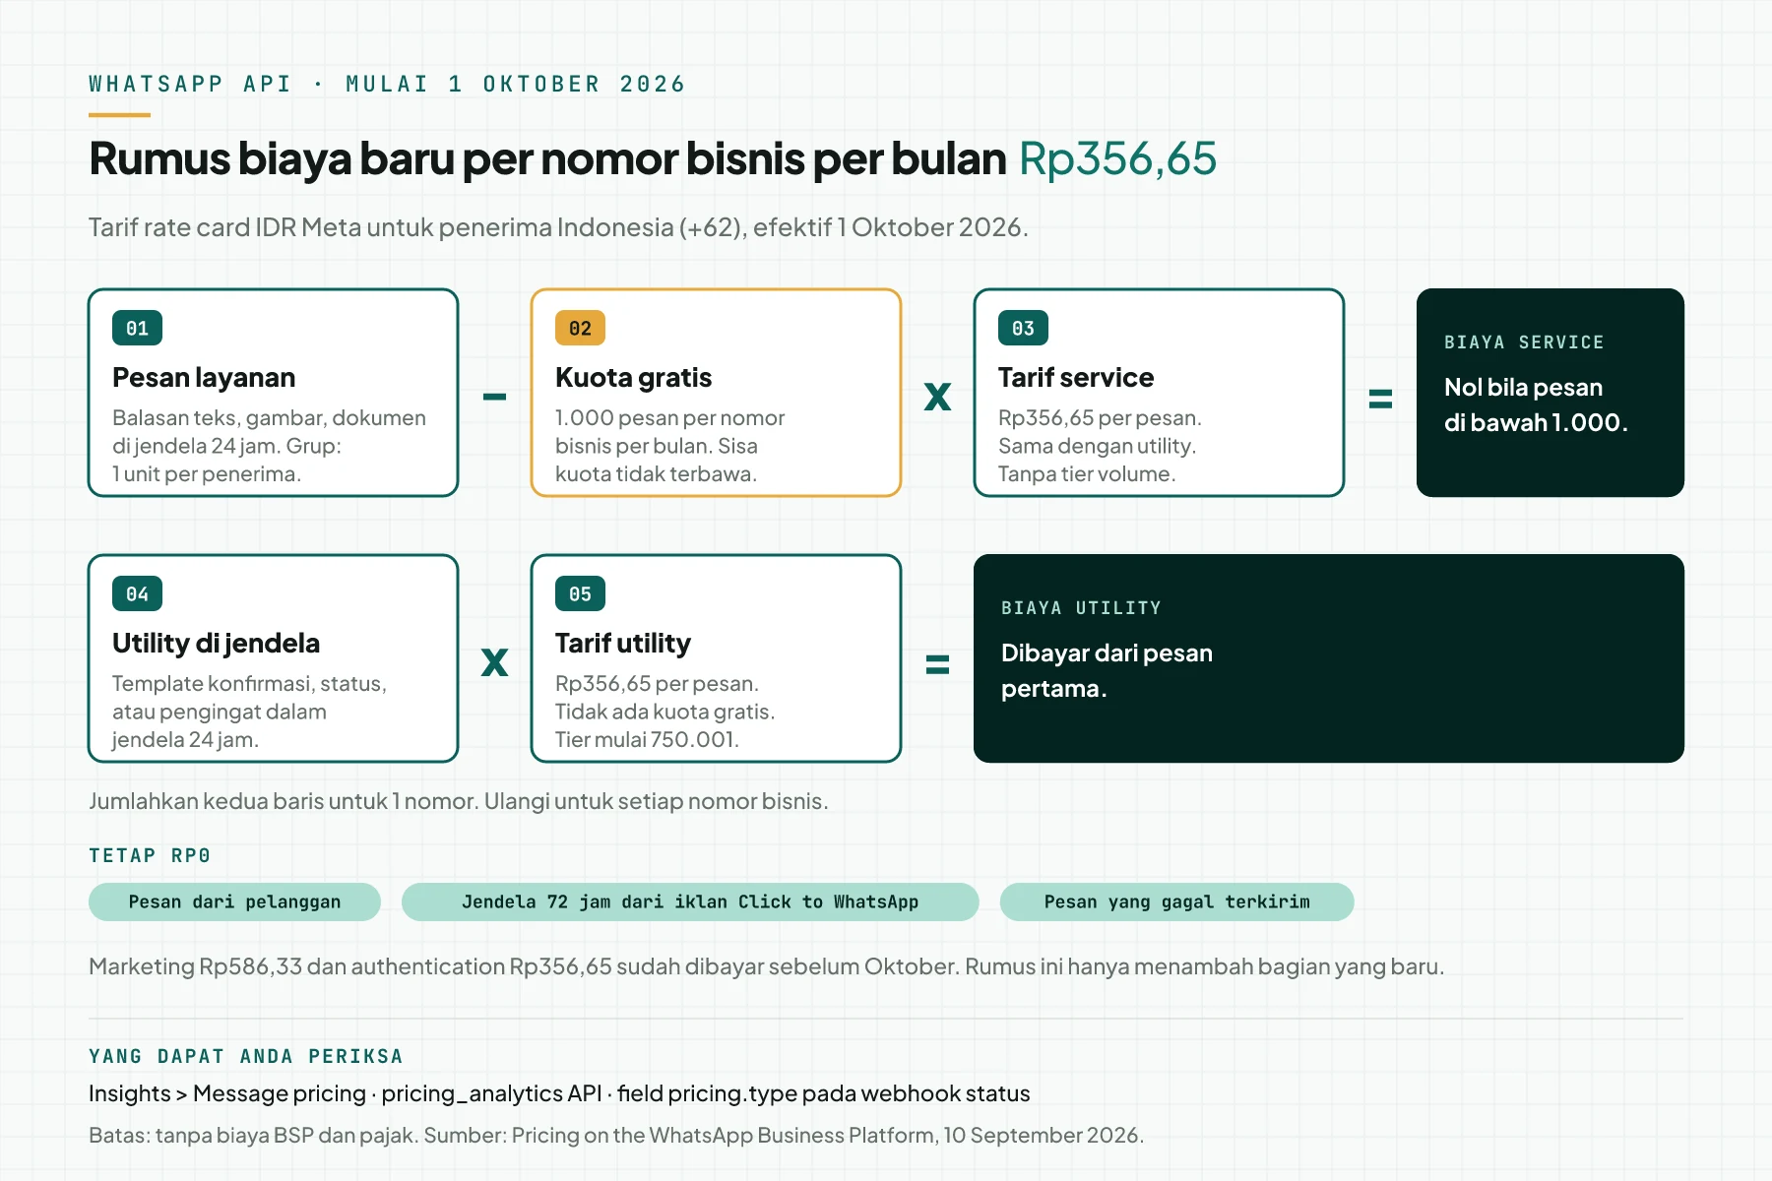Click the 'Kuota gratis' card heading

tap(633, 377)
